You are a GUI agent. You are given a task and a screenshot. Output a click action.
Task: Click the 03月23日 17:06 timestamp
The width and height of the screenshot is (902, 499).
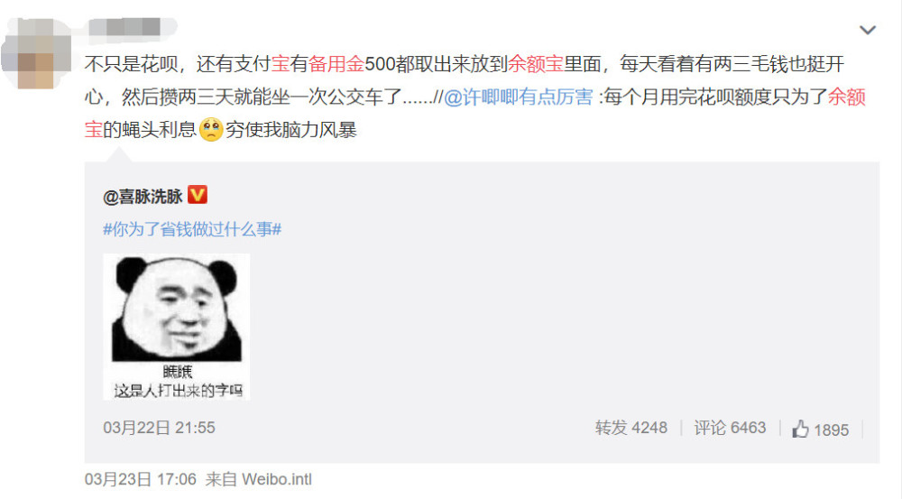pos(141,479)
